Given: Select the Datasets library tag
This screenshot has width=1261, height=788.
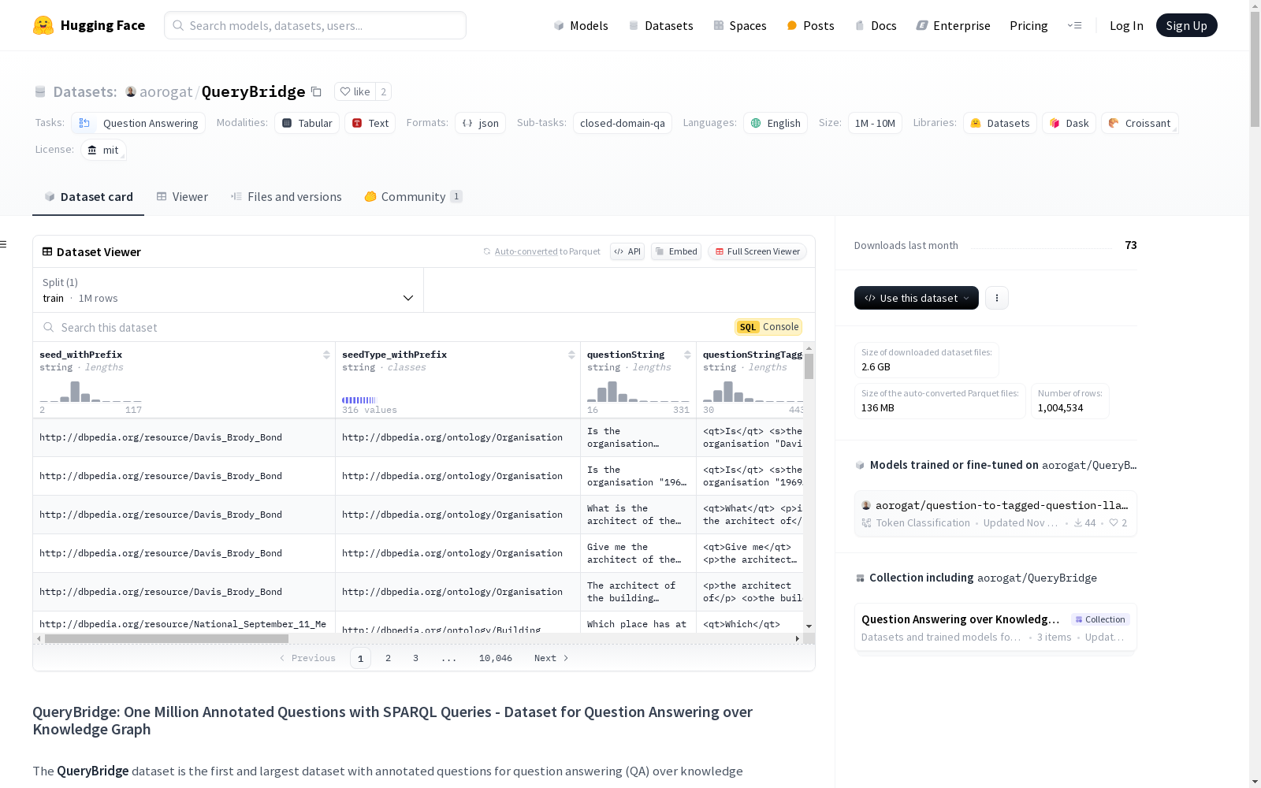Looking at the screenshot, I should pyautogui.click(x=1000, y=123).
